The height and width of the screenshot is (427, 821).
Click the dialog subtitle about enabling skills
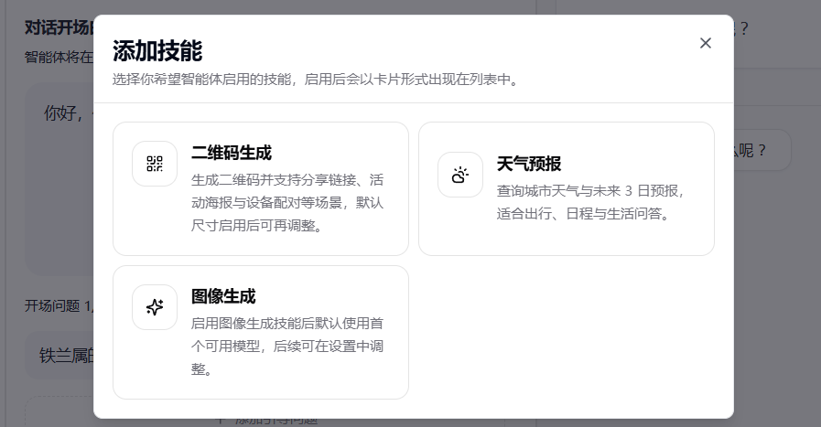click(x=317, y=80)
